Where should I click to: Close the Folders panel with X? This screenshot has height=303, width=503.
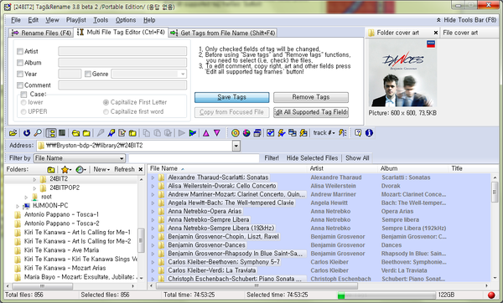tap(141, 169)
